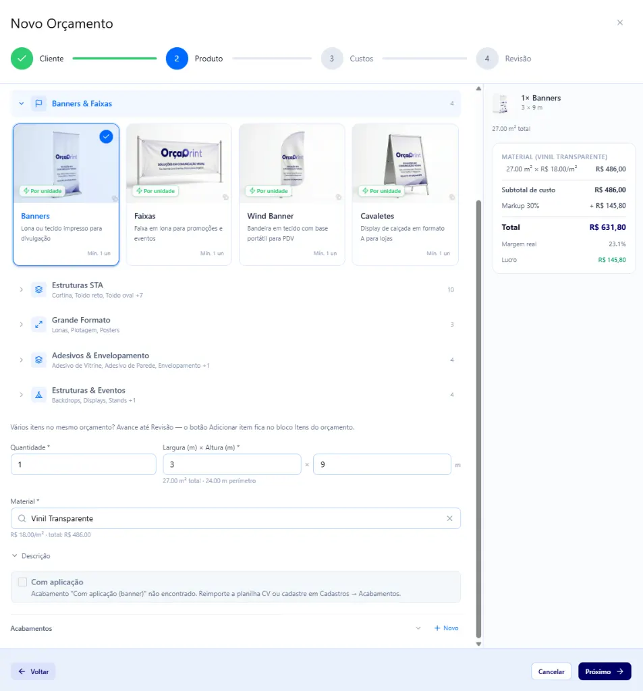
Task: Click the scrollbar up arrow
Action: [478, 88]
